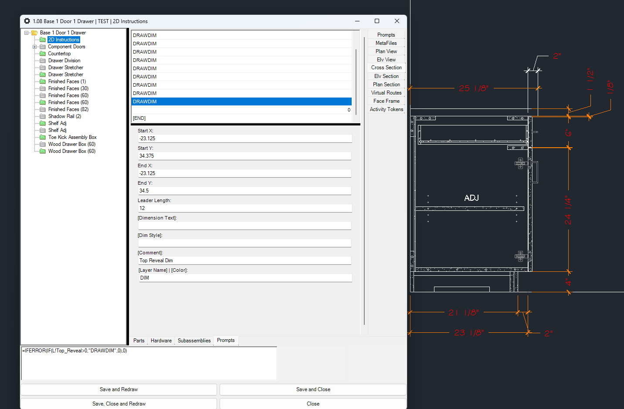Click the Comment field with Top Reveal Dim
The height and width of the screenshot is (409, 624).
(245, 260)
